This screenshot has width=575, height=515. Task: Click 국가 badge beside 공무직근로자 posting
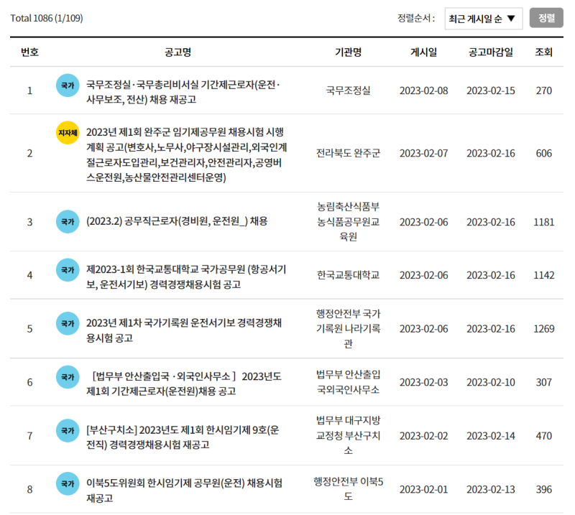(x=68, y=221)
